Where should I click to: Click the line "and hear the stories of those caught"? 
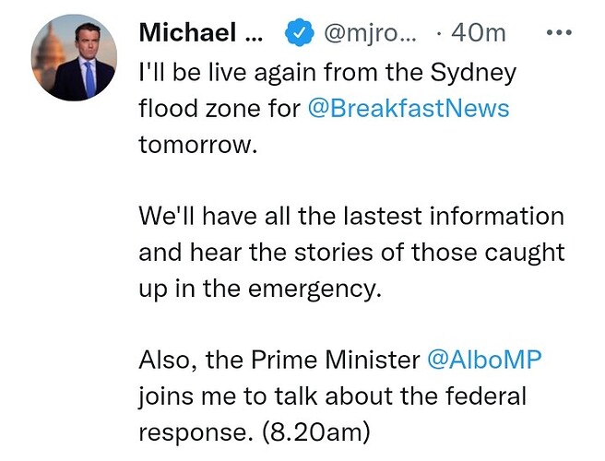click(350, 252)
